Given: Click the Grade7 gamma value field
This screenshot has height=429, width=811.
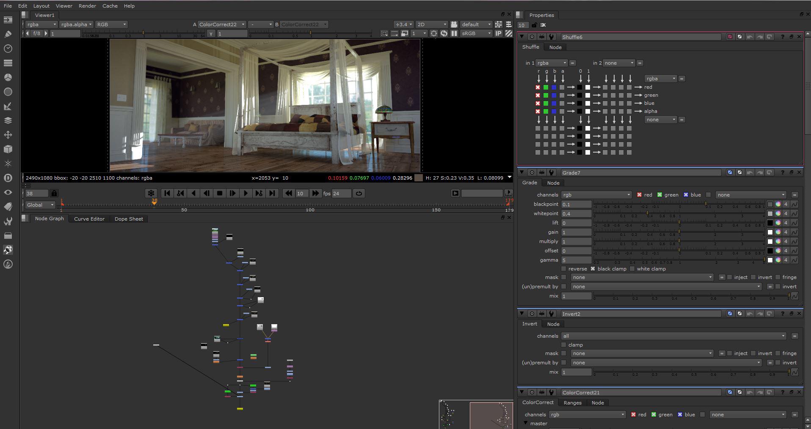Looking at the screenshot, I should coord(576,260).
